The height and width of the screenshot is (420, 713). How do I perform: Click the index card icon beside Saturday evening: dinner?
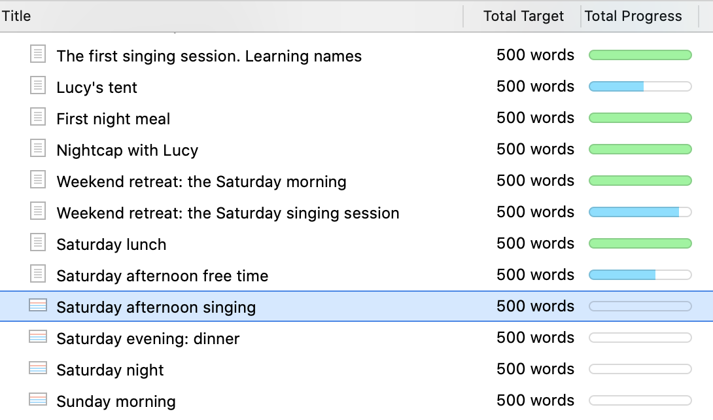[x=38, y=337]
